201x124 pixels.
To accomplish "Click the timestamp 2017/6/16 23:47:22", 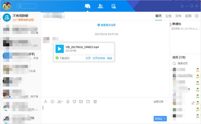I will pyautogui.click(x=106, y=34).
